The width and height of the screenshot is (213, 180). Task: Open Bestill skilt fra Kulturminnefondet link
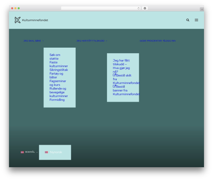pyautogui.click(x=126, y=79)
